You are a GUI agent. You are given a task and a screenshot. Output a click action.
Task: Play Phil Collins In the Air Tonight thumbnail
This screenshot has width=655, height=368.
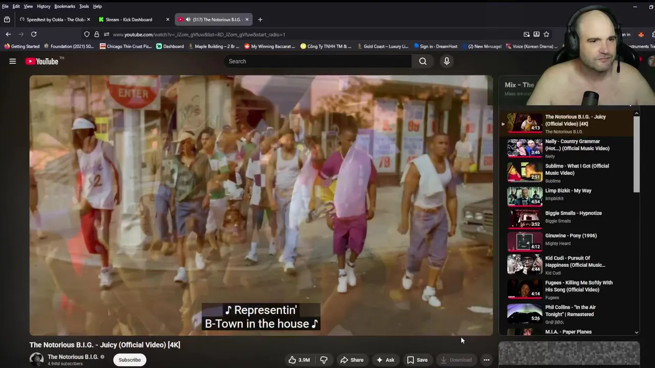(x=525, y=313)
